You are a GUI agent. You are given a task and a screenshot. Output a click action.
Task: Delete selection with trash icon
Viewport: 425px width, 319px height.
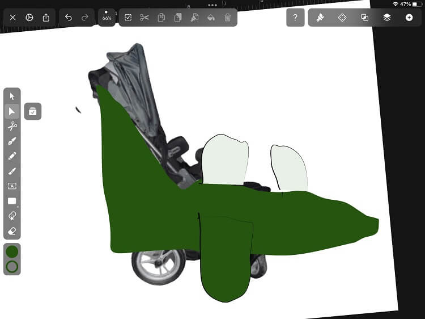point(228,18)
